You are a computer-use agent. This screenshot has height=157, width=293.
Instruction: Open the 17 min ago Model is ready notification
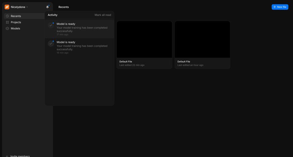coord(79,29)
